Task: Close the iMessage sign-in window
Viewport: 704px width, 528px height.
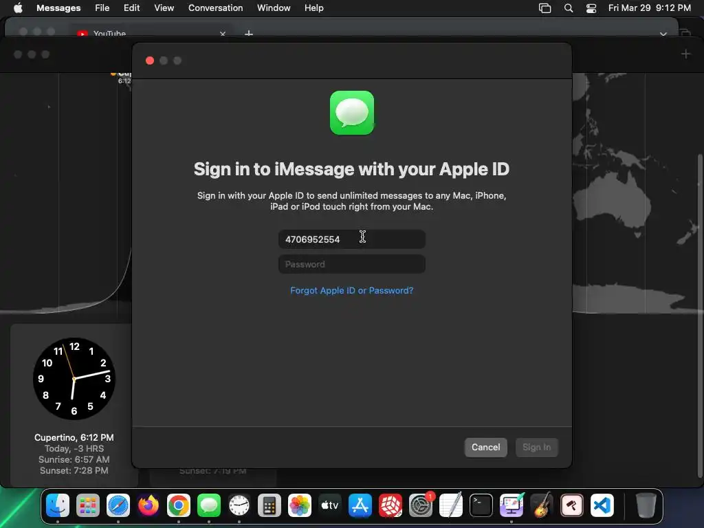Action: tap(150, 60)
